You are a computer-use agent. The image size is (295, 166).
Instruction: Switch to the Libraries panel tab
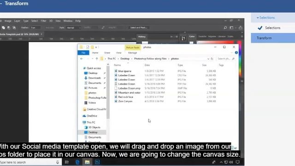point(222,36)
